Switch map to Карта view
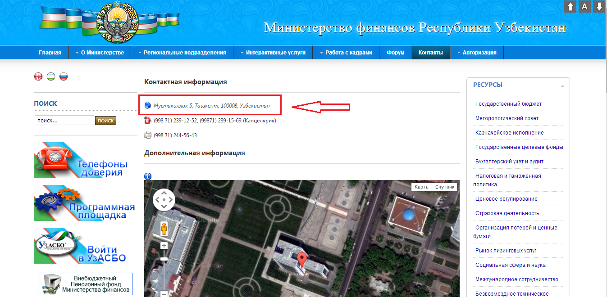This screenshot has height=297, width=607. point(421,187)
